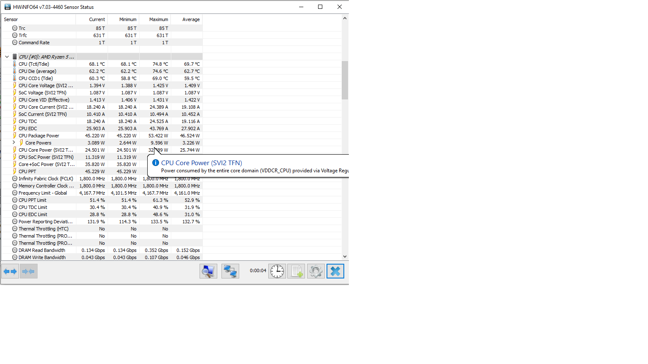Viewport: 648px width, 364px height.
Task: Click the scrollbar up arrow
Action: pos(345,19)
